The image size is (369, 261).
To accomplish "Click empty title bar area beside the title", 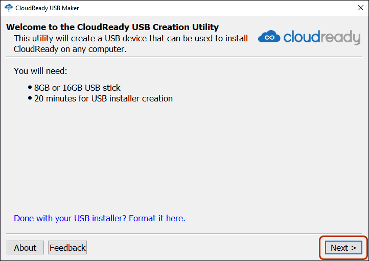I will (212, 8).
